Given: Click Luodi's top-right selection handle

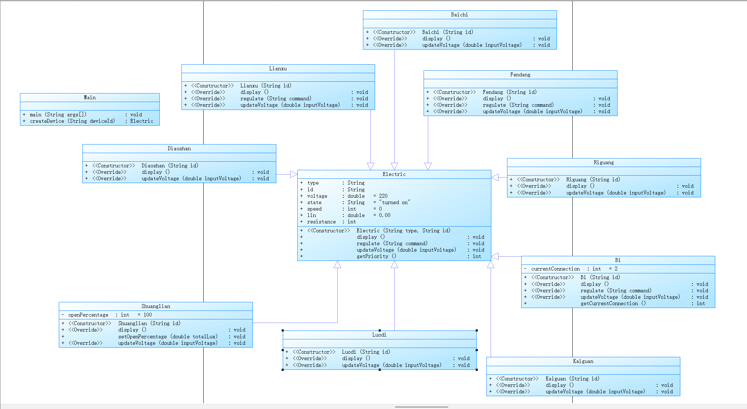Looking at the screenshot, I should click(477, 330).
